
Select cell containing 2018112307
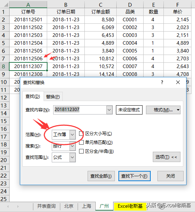pyautogui.click(x=28, y=66)
